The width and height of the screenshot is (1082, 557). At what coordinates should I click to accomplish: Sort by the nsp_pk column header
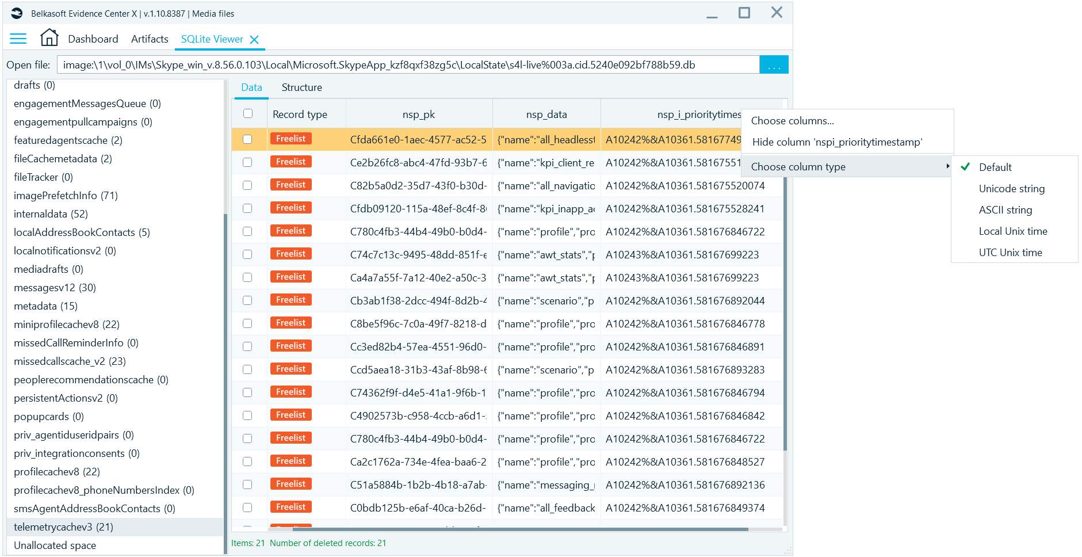tap(419, 114)
